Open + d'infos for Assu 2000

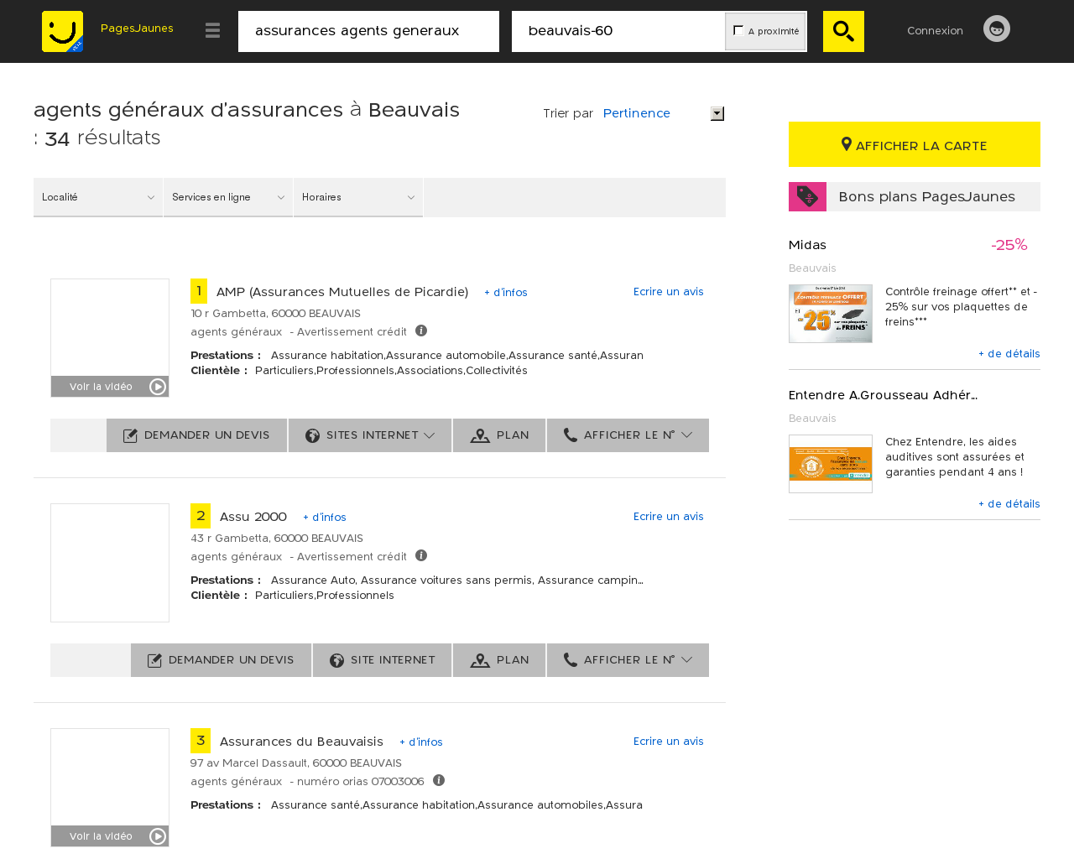[x=325, y=518]
